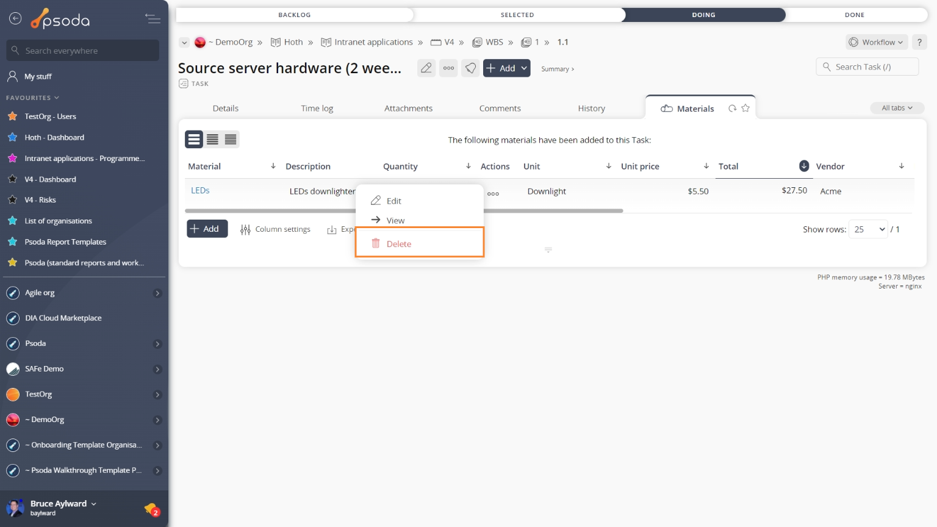Image resolution: width=937 pixels, height=527 pixels.
Task: Open the LEDs material link
Action: 200,190
